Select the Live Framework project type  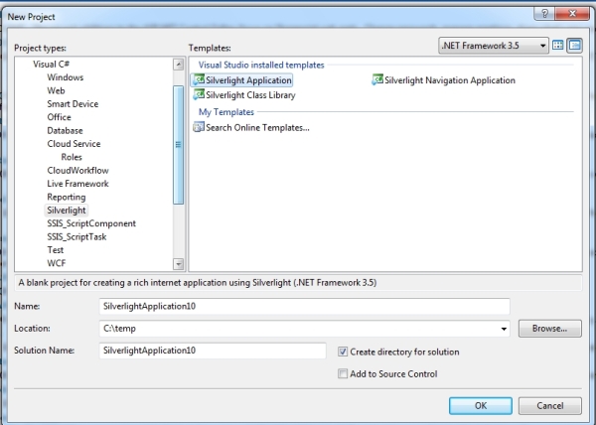click(77, 184)
